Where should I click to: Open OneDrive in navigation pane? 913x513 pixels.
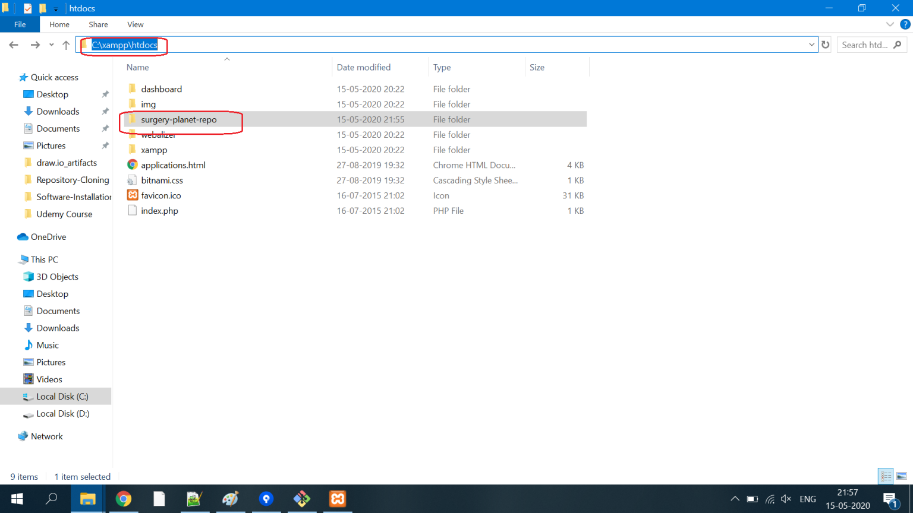(x=48, y=237)
